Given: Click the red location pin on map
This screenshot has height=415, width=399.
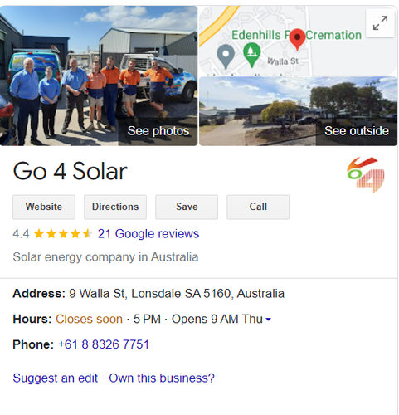Looking at the screenshot, I should pyautogui.click(x=297, y=39).
